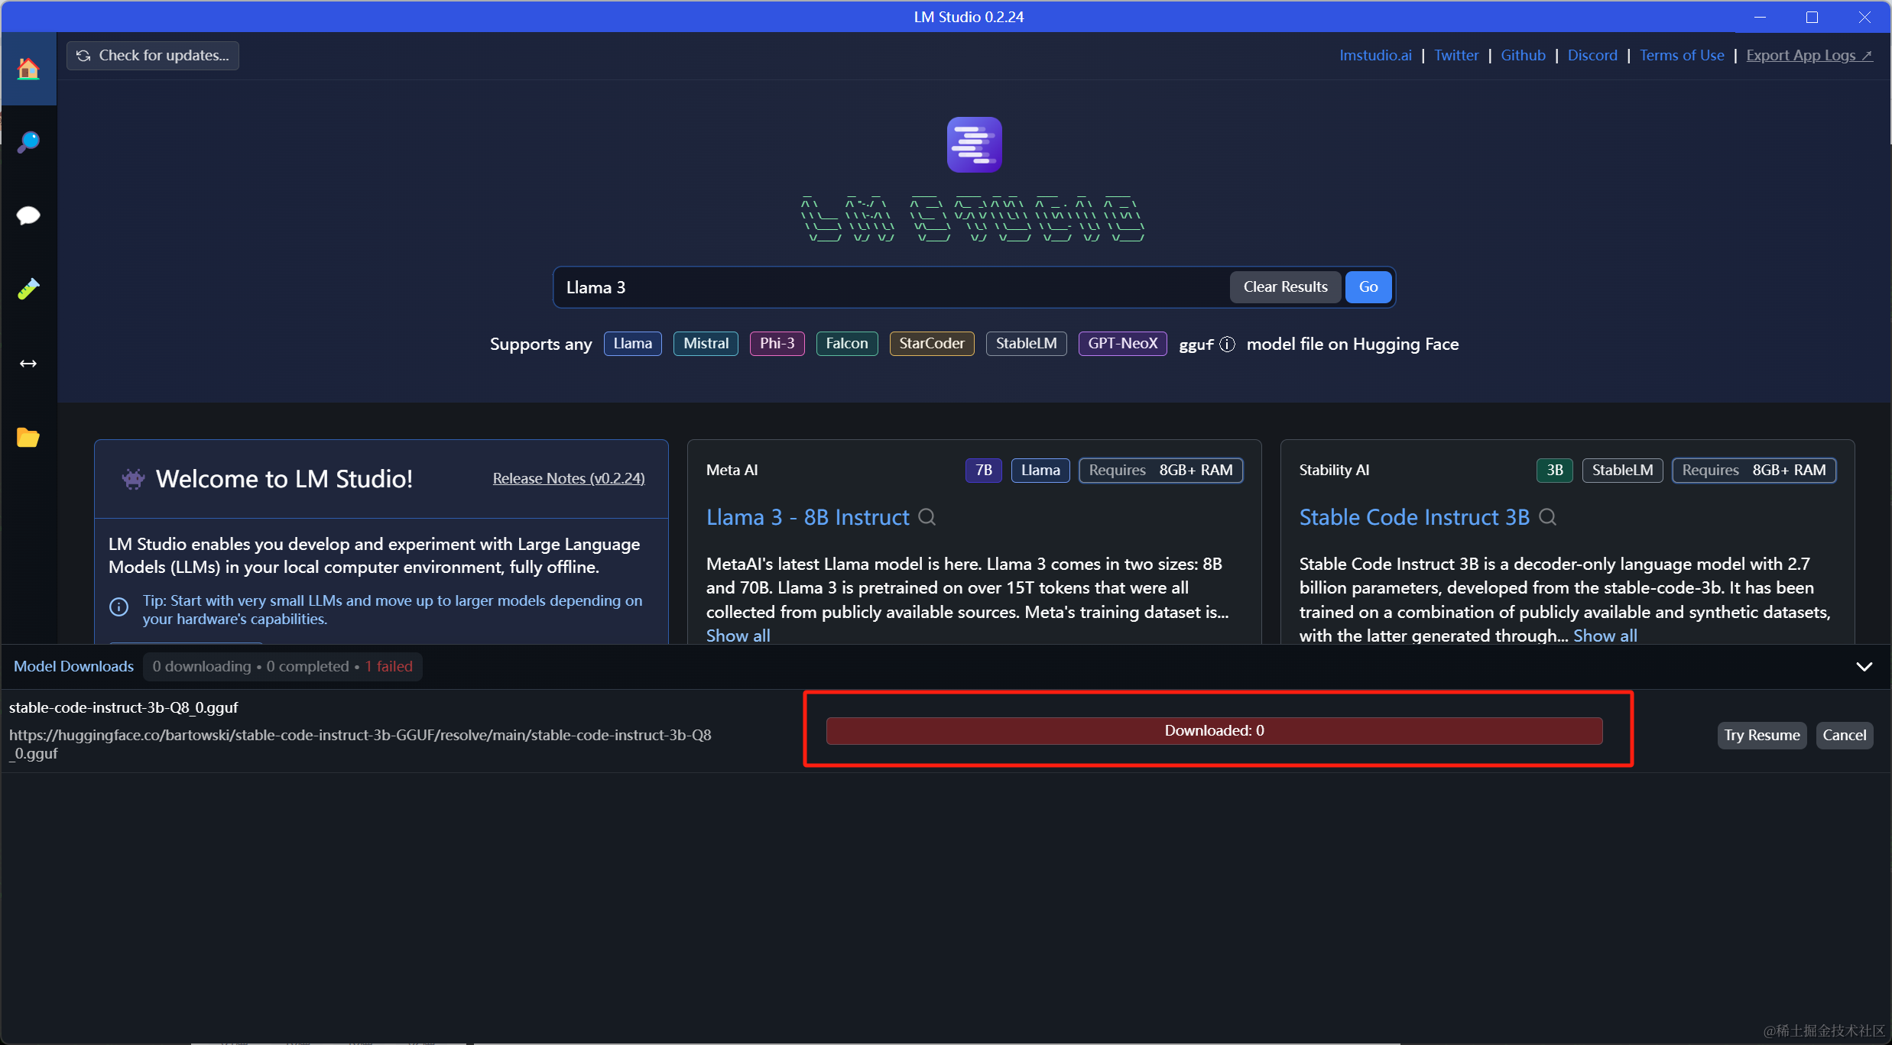Image resolution: width=1892 pixels, height=1045 pixels.
Task: Click magnifier next to Stable Code Instruct 3B
Action: [1547, 517]
